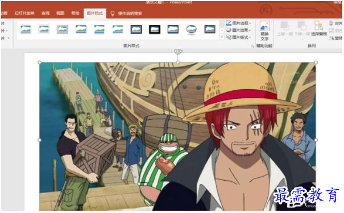Click the picture's top-left resize handle

[x=40, y=62]
